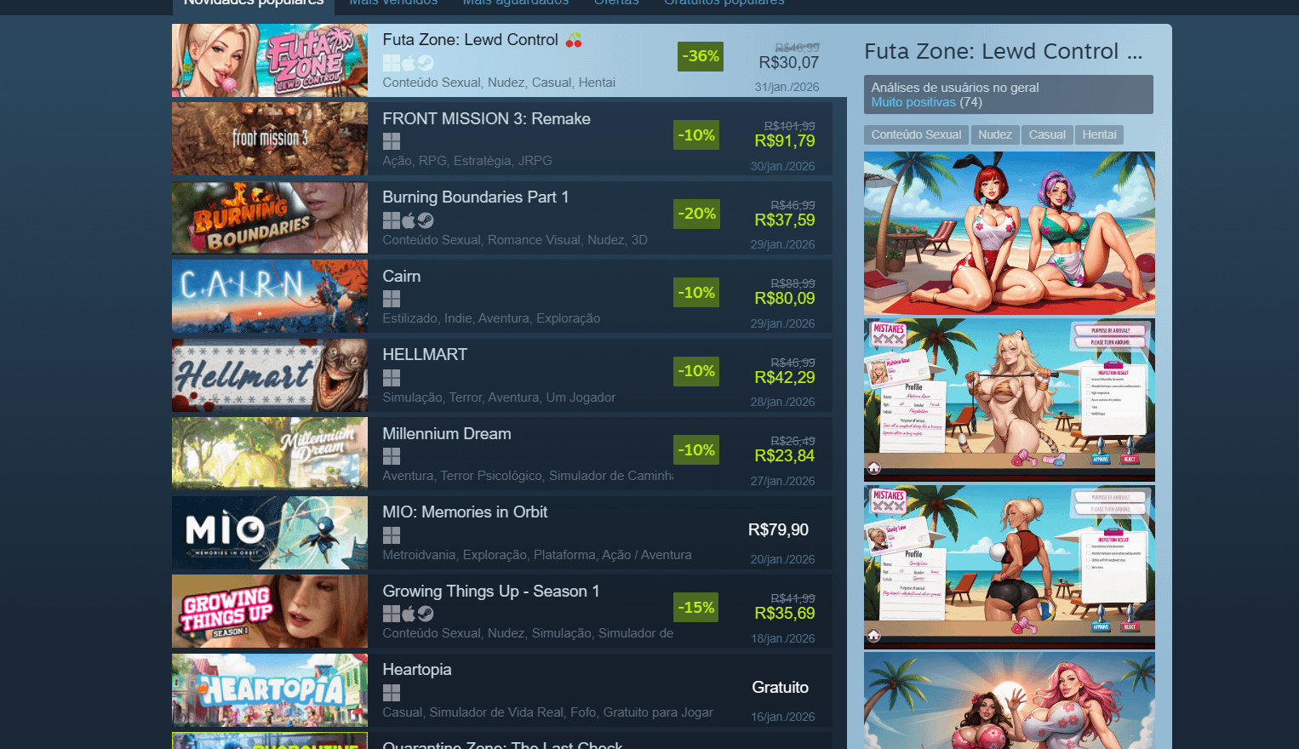Open the MIO: Memories in Orbit title link
This screenshot has height=749, width=1299.
pos(465,512)
